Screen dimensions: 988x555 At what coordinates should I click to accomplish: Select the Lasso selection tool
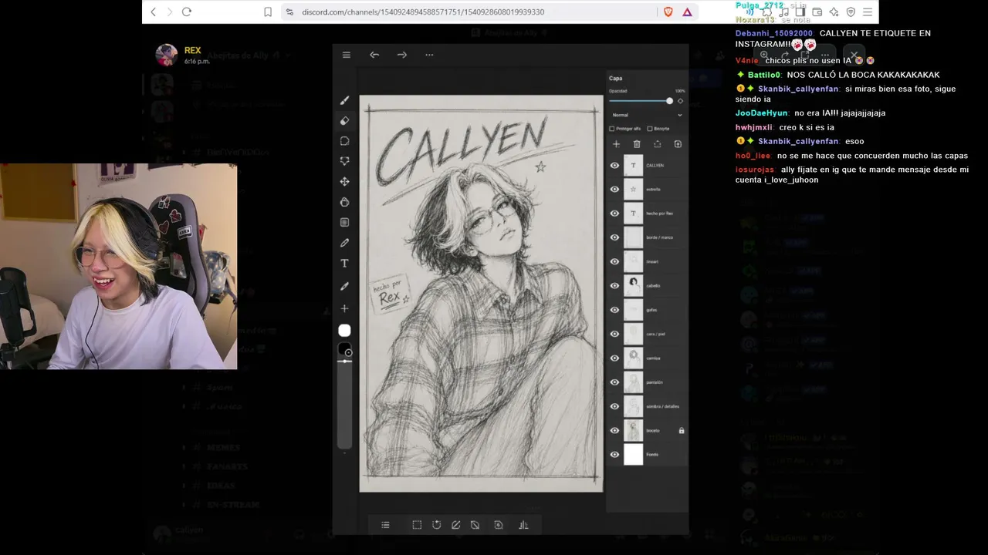coord(344,141)
